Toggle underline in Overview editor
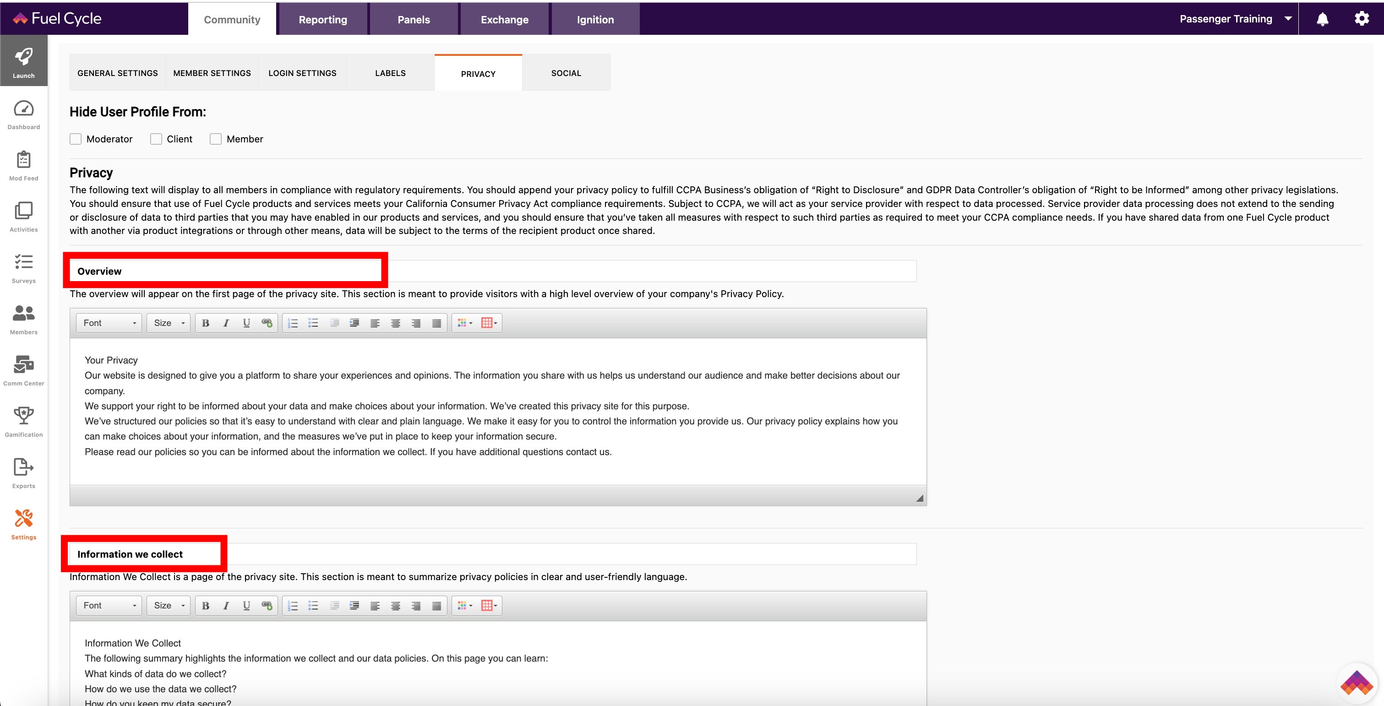Viewport: 1384px width, 706px height. pos(246,323)
